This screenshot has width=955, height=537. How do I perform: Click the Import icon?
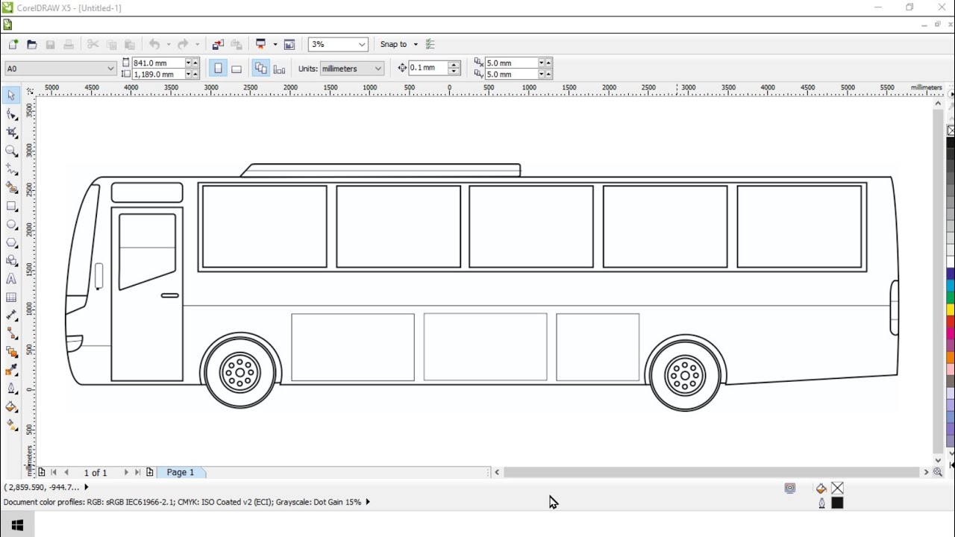click(x=218, y=45)
